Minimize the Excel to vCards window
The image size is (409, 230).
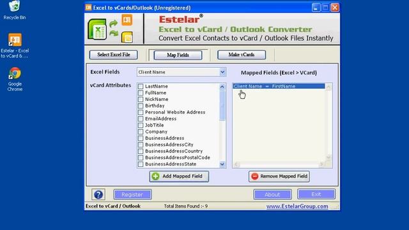click(x=316, y=8)
